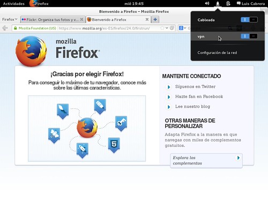Open the volume indicator in top bar

tap(207, 3)
